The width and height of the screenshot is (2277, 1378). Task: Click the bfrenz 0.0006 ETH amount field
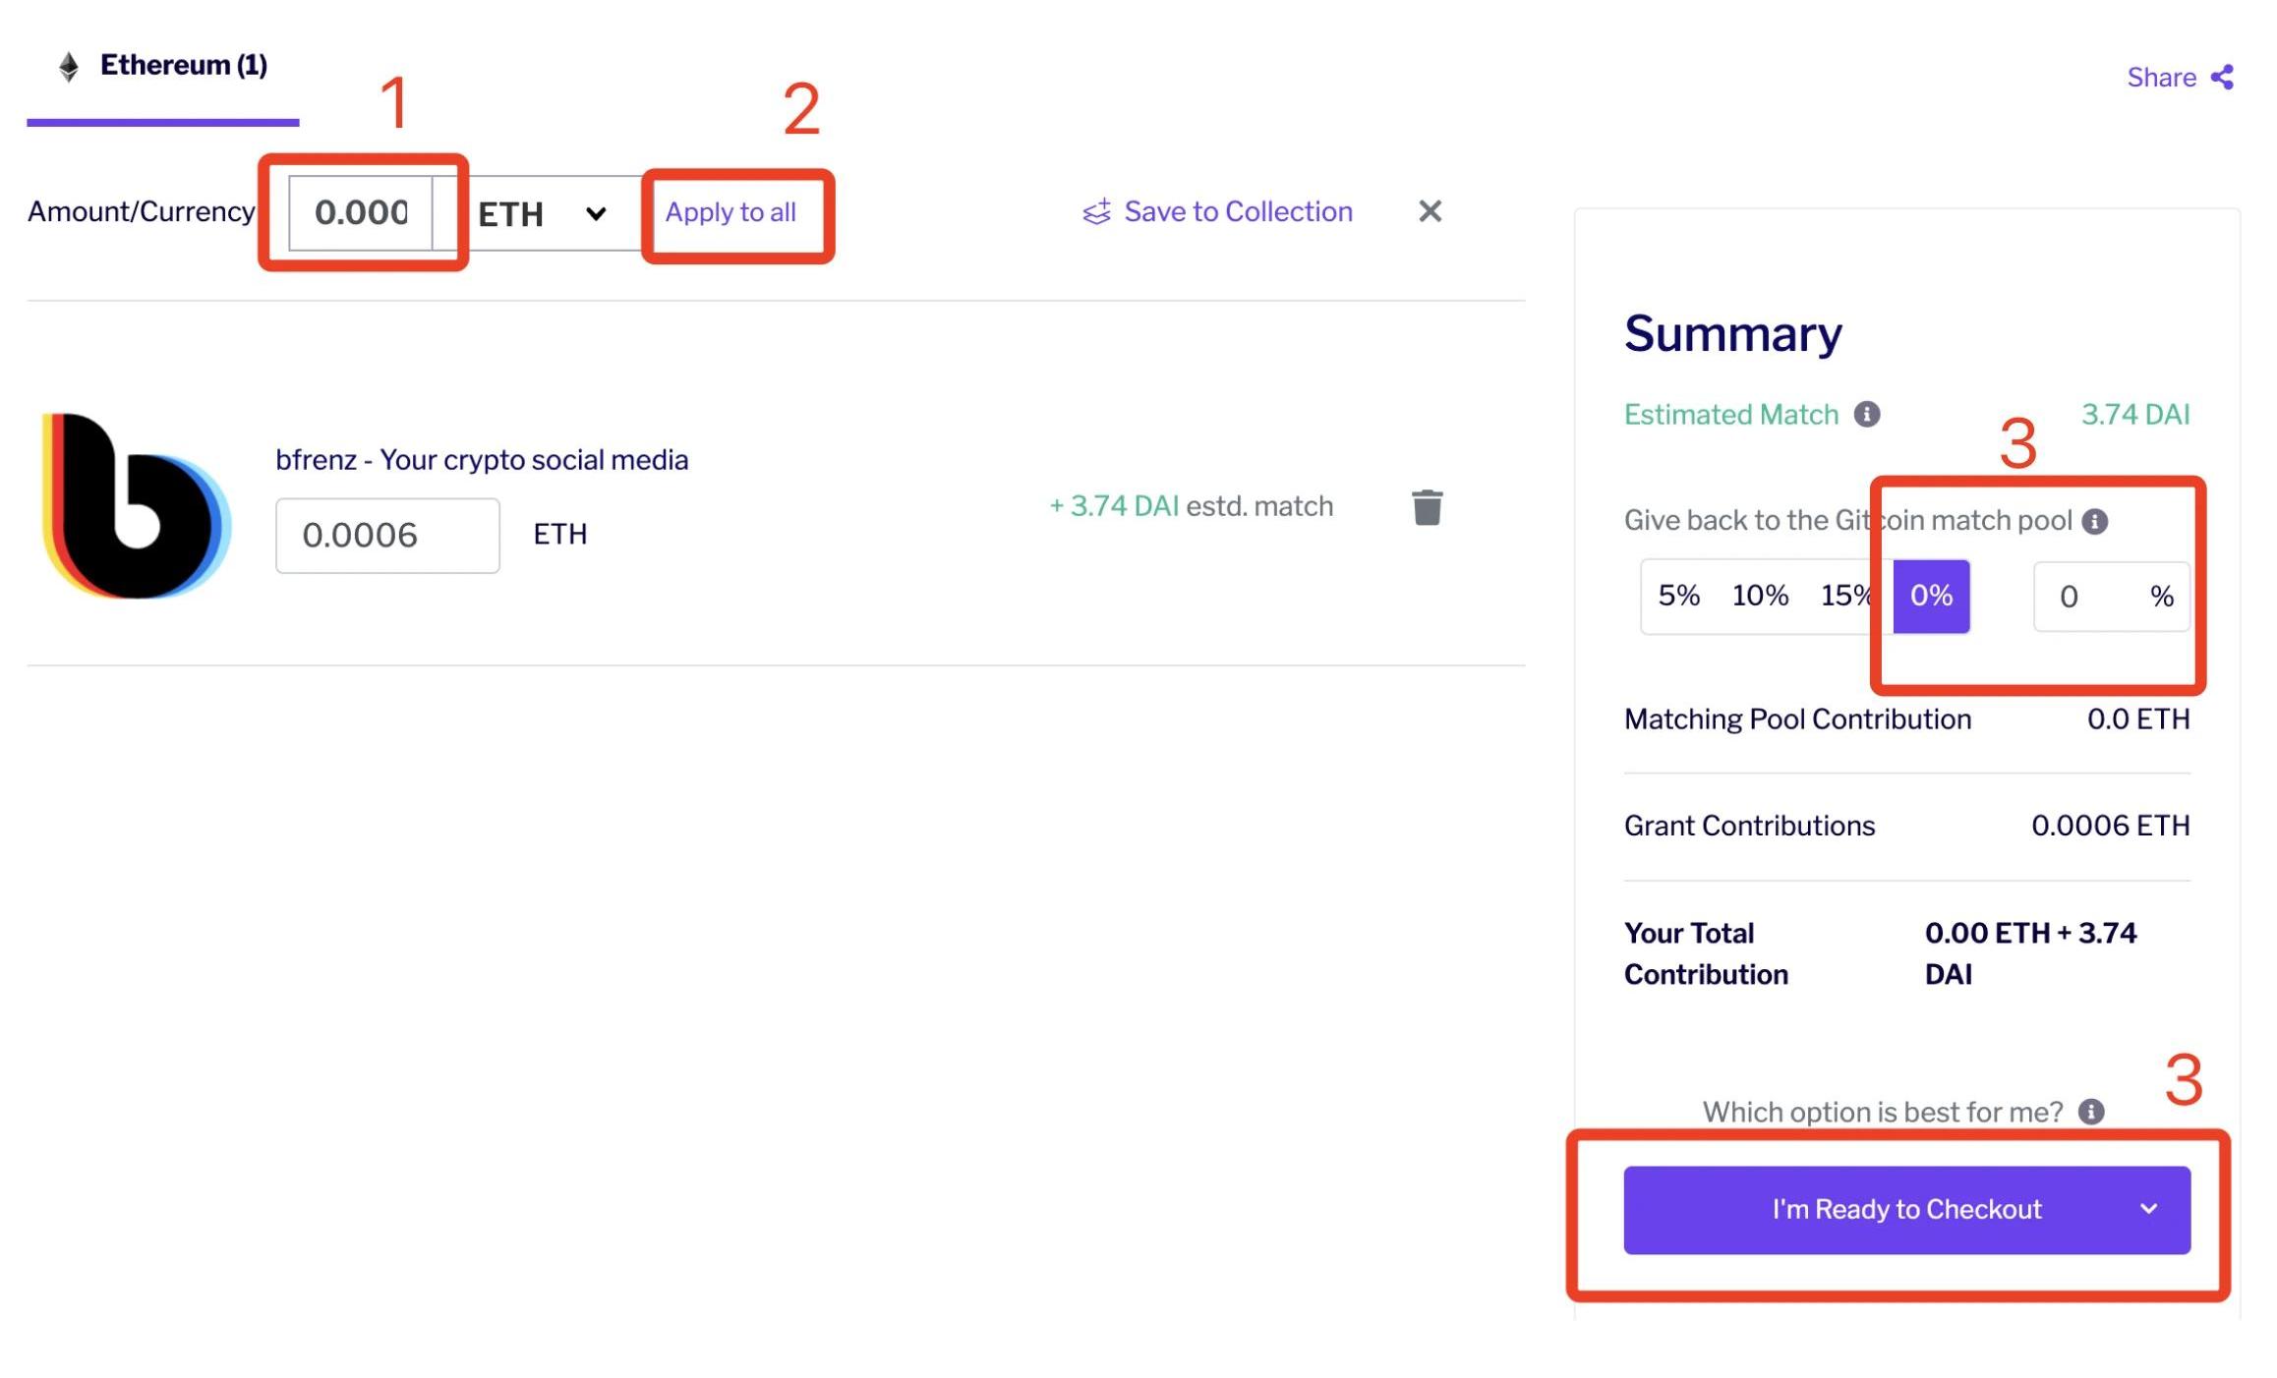pos(387,536)
